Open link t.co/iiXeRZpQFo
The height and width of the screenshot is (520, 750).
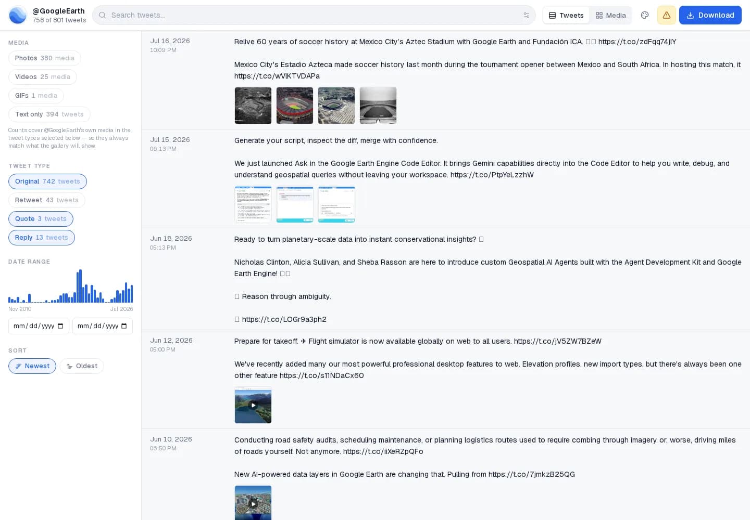383,451
